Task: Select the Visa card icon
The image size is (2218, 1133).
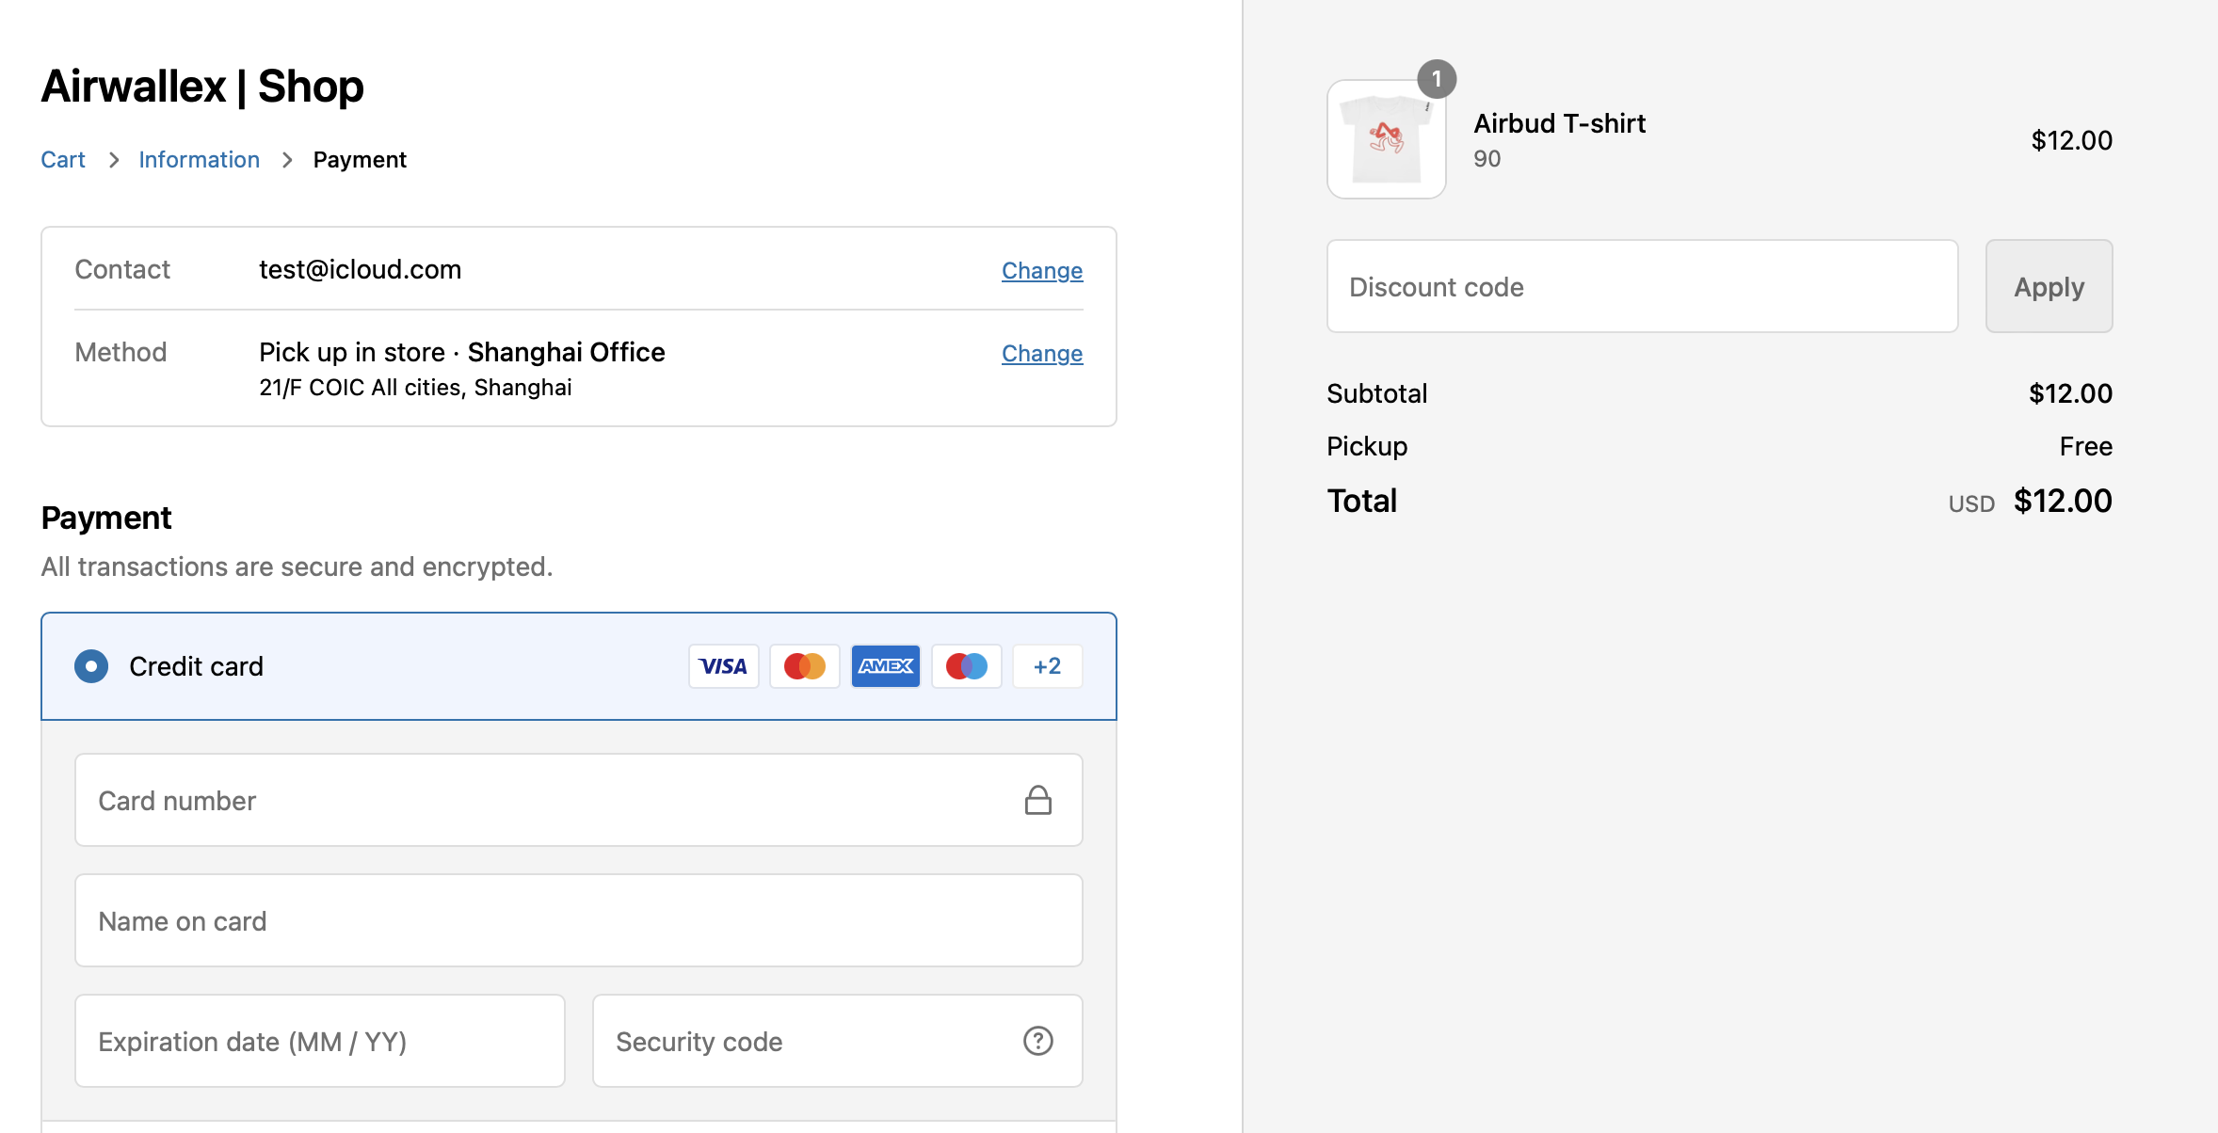Action: click(723, 665)
